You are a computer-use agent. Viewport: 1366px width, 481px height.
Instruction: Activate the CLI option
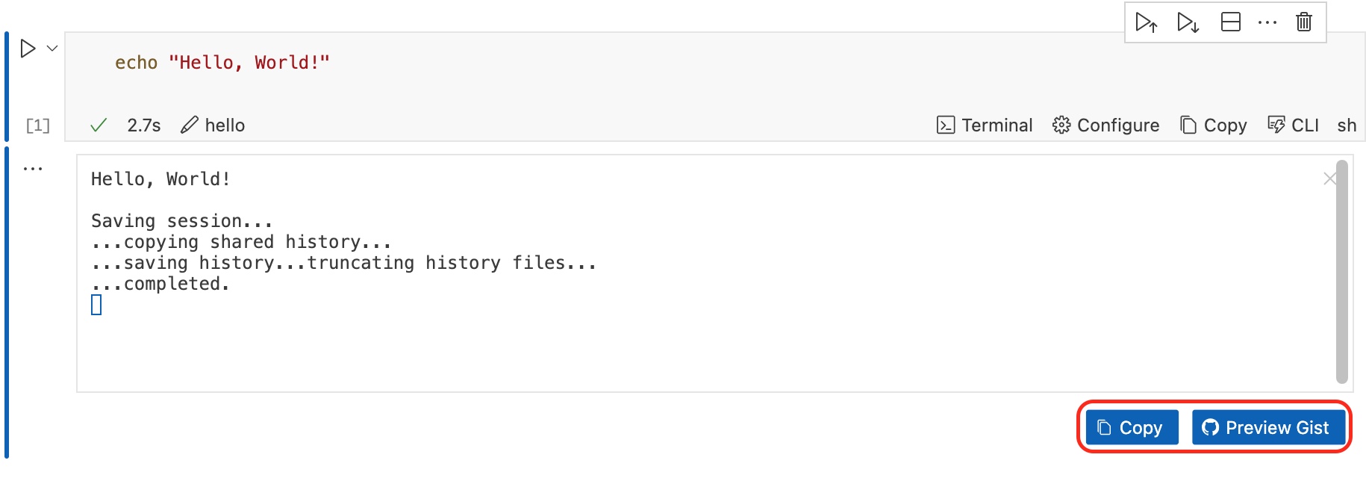[x=1292, y=125]
